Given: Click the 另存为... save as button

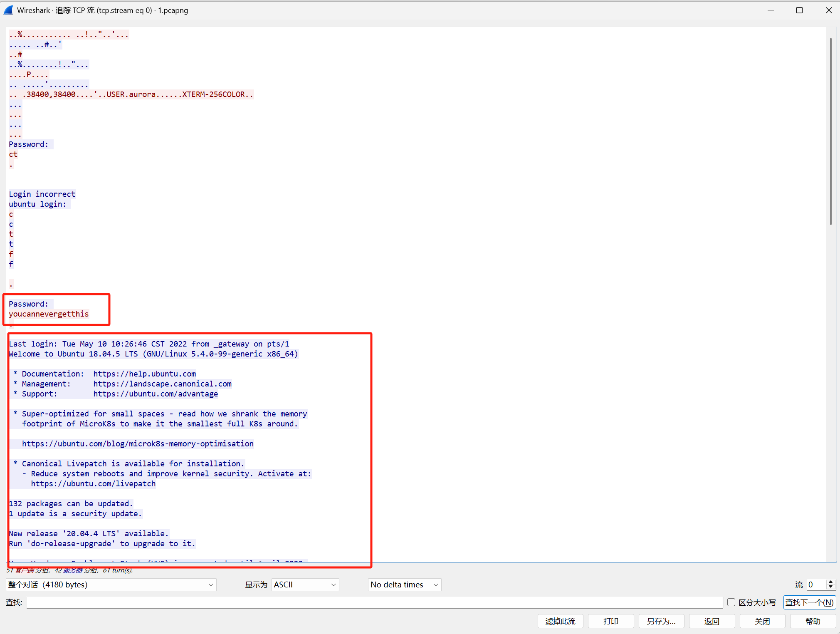Looking at the screenshot, I should [661, 621].
